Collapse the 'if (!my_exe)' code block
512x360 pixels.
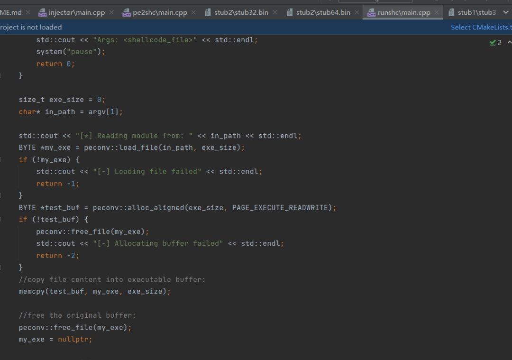point(0,160)
